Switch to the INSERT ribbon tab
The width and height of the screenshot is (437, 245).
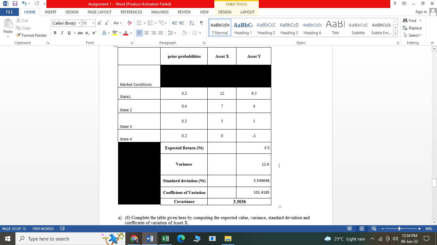pyautogui.click(x=50, y=12)
